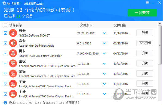Expand version dropdown for first Intel chipset row
The height and width of the screenshot is (106, 163).
(x=104, y=84)
